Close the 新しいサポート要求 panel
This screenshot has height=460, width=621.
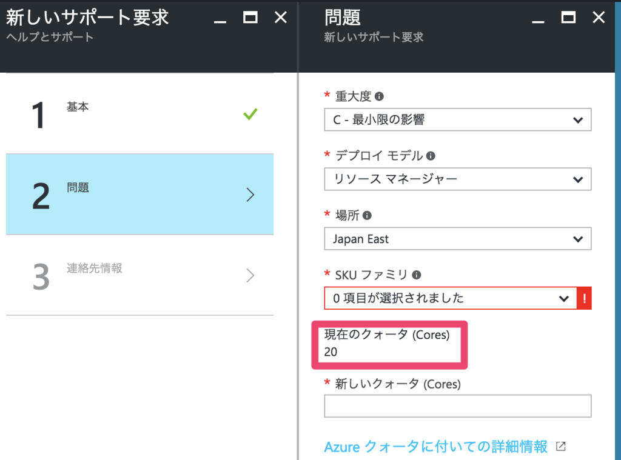(281, 18)
